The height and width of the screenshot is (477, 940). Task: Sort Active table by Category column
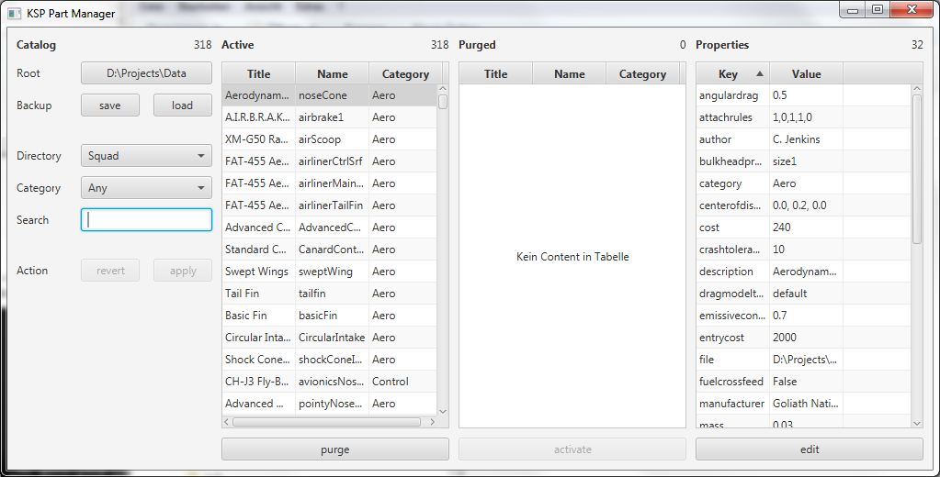point(405,73)
